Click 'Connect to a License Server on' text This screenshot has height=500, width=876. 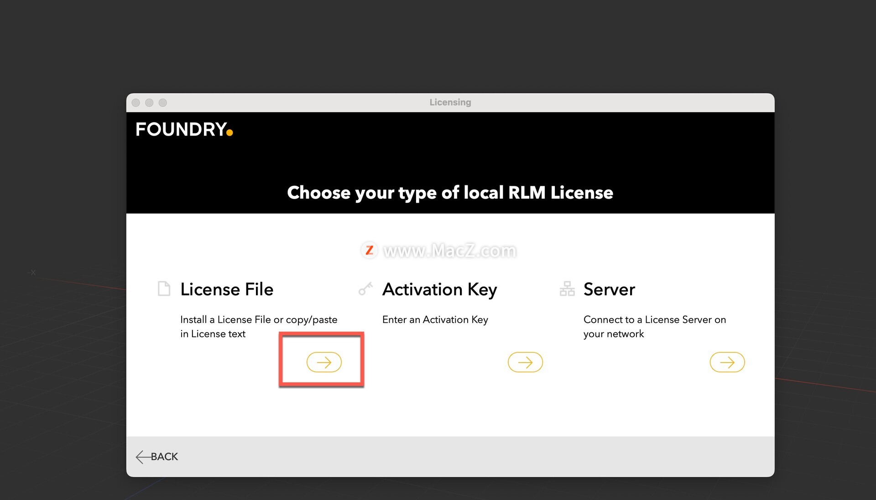coord(655,320)
